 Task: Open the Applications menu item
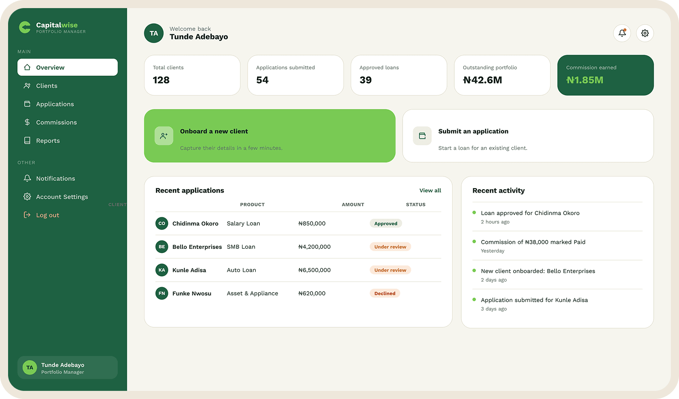[x=68, y=104]
